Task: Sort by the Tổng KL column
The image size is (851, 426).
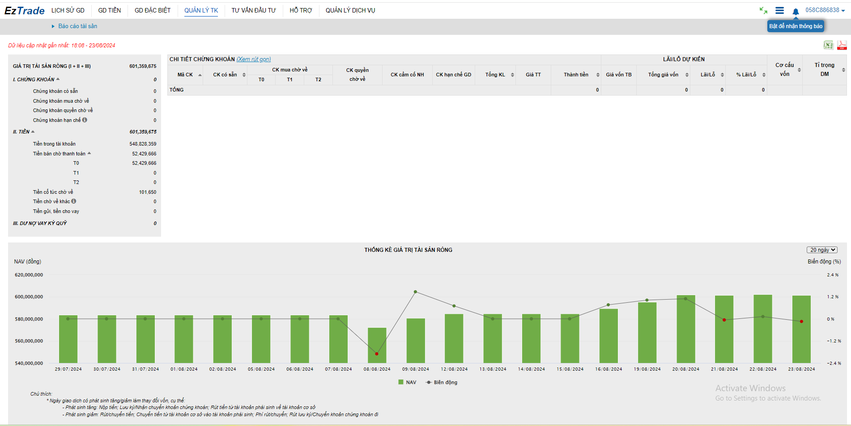Action: tap(512, 75)
